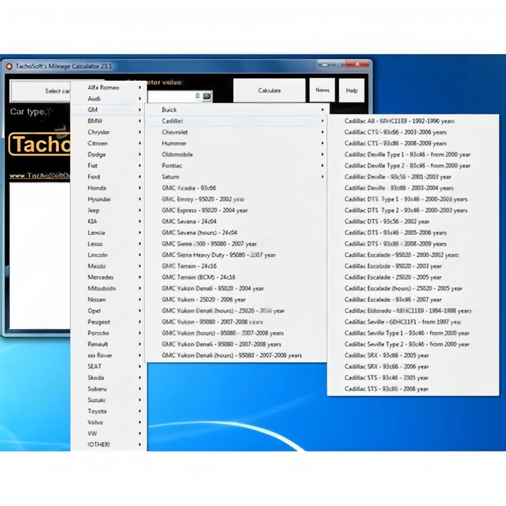Screen dimensions: 506x506
Task: Open the Help button
Action: click(351, 90)
